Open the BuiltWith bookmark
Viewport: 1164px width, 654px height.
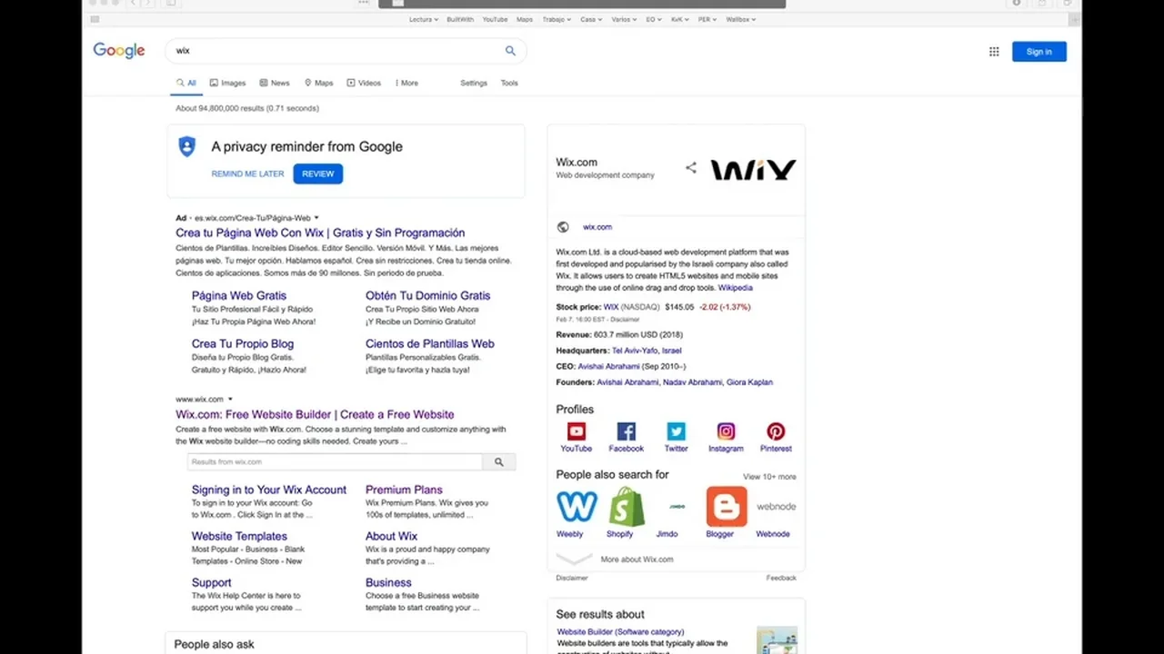(460, 19)
